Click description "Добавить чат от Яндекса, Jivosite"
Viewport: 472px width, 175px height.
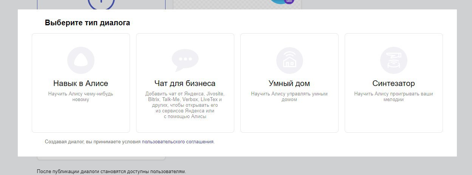(185, 105)
